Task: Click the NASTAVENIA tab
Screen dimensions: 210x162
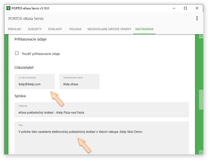Action: pyautogui.click(x=144, y=29)
